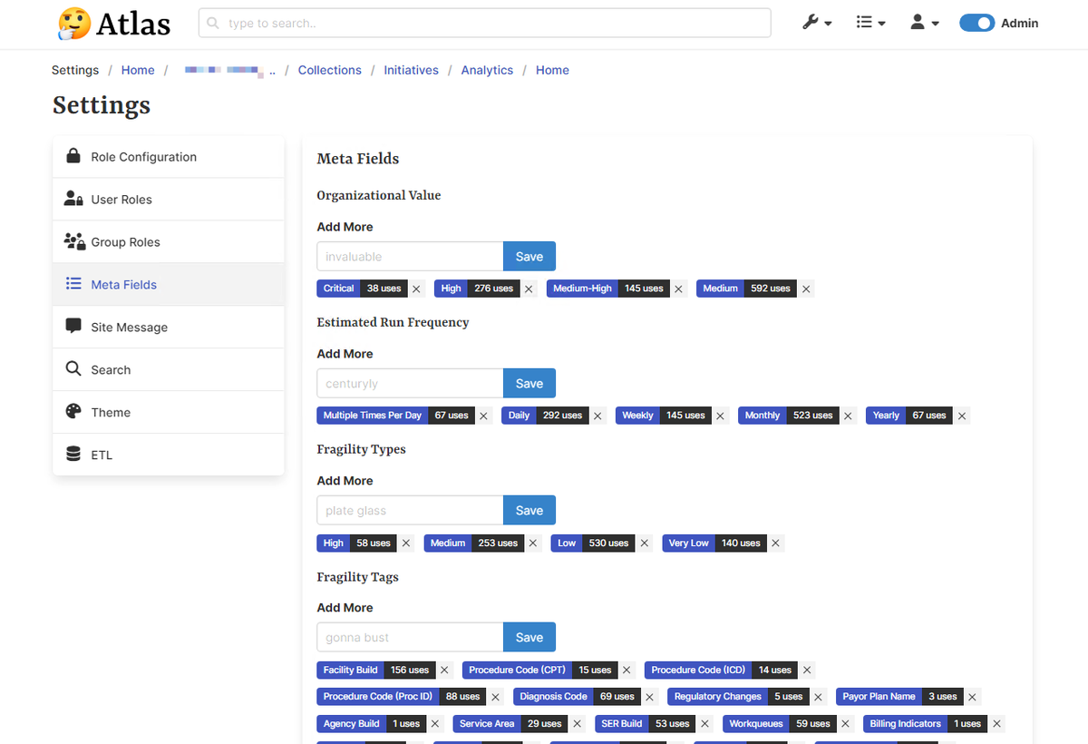Click the ETL database icon
Image resolution: width=1088 pixels, height=744 pixels.
[73, 455]
